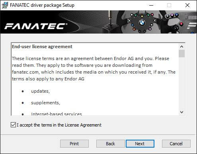Print the license agreement

tap(74, 144)
